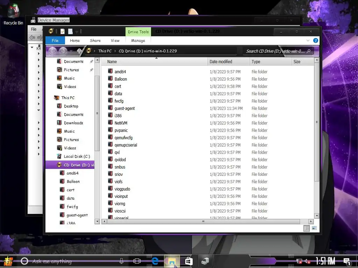The height and width of the screenshot is (268, 358).
Task: Select the NetKVM folder icon
Action: pyautogui.click(x=110, y=122)
